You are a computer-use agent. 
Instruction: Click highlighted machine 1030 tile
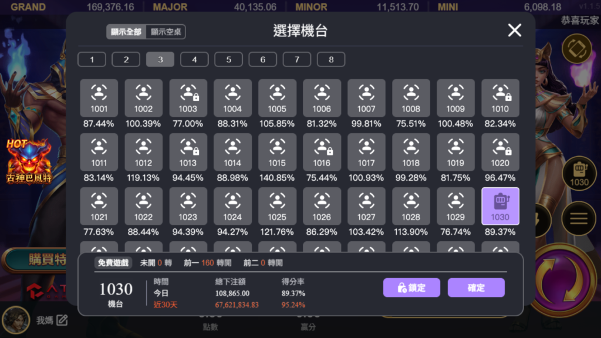[x=500, y=206]
